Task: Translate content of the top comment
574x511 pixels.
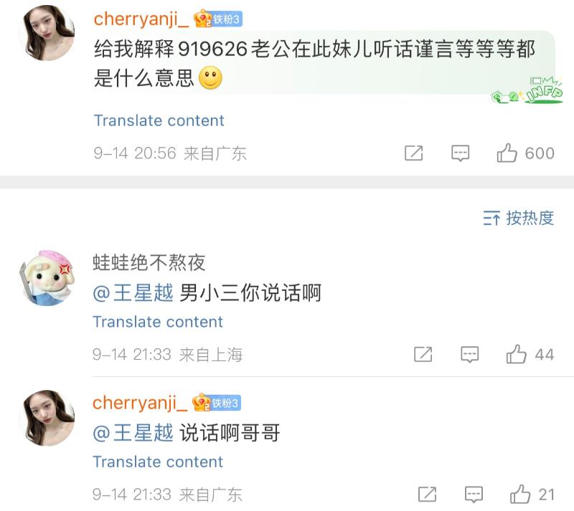Action: click(159, 120)
